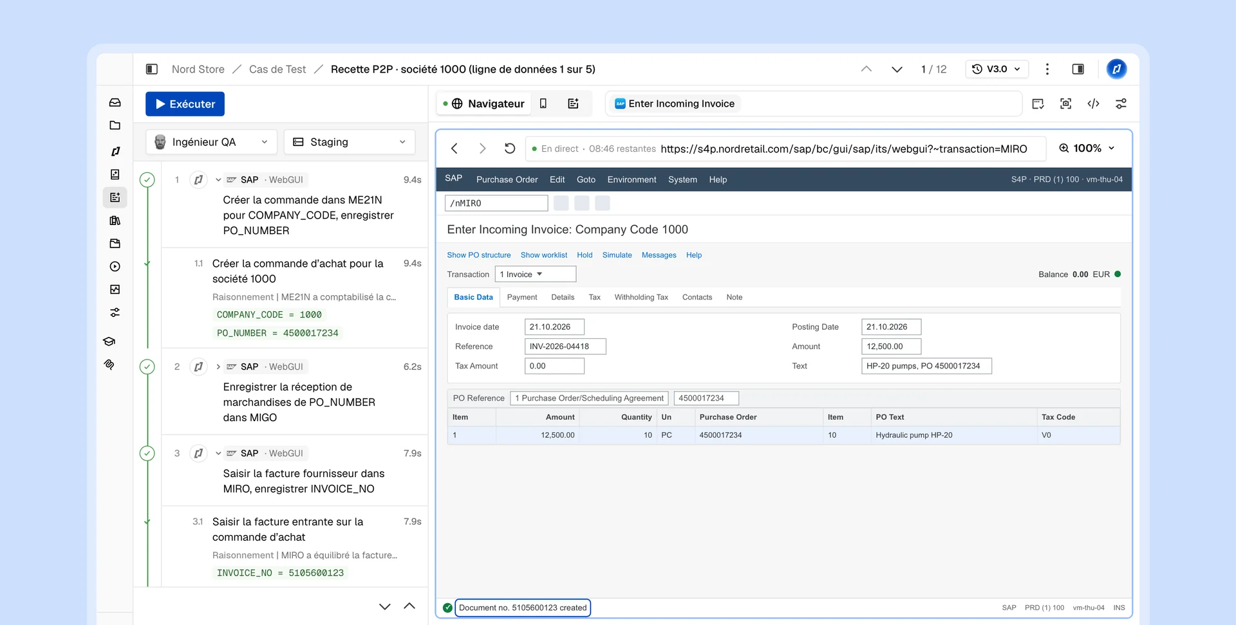1236x625 pixels.
Task: Click the Cas de Test breadcrumb
Action: coord(277,69)
